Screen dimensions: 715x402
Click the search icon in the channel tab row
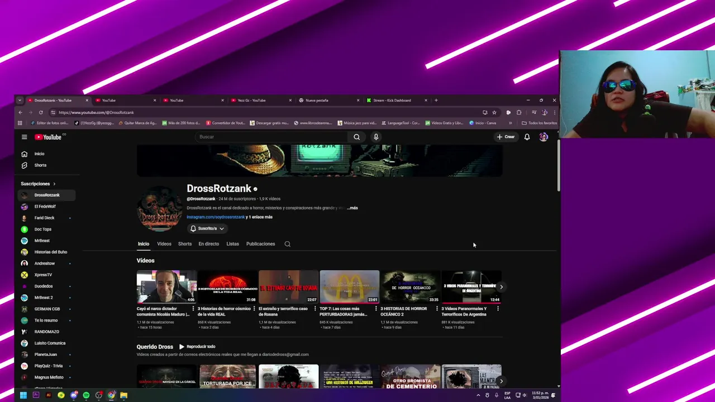point(287,244)
